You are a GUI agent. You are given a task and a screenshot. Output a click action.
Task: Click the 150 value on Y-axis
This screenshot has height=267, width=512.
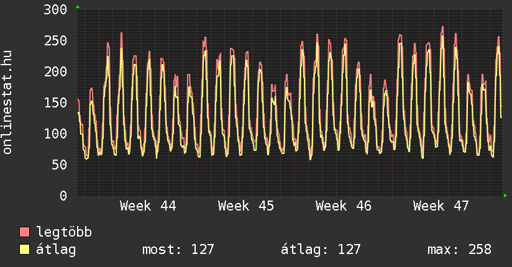tap(55, 103)
